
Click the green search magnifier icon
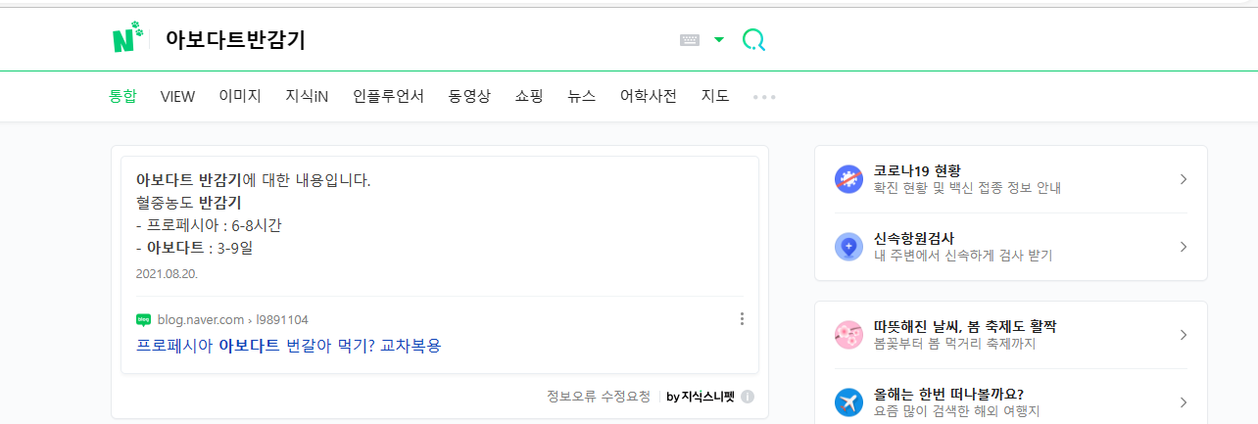coord(753,40)
